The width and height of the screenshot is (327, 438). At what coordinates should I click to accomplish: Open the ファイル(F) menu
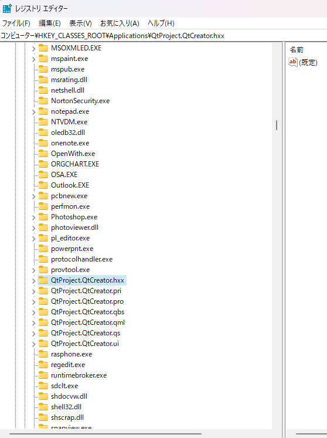coord(16,23)
